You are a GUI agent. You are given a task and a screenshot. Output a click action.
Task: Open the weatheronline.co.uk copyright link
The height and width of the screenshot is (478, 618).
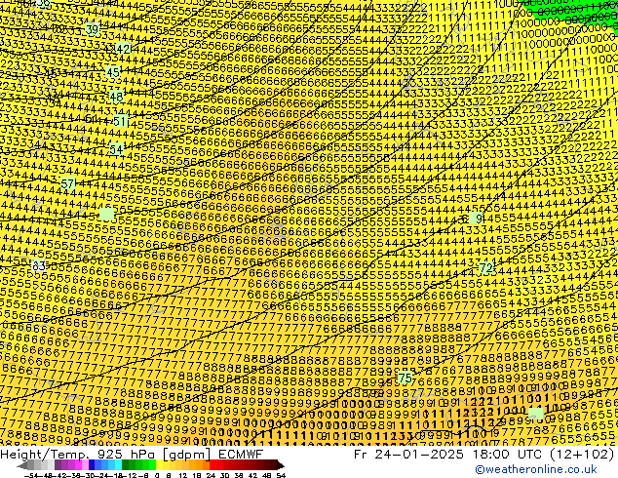pos(535,469)
